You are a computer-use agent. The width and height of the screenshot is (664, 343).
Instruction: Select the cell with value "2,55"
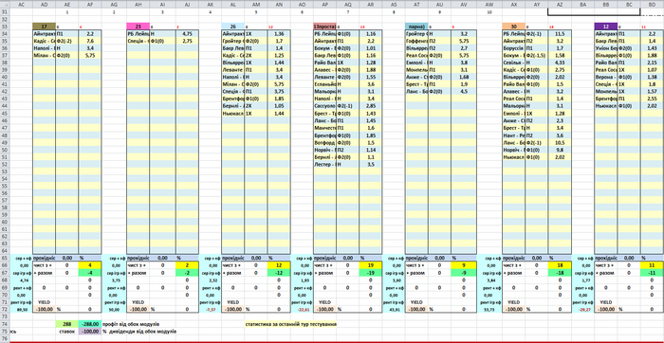(x=653, y=99)
